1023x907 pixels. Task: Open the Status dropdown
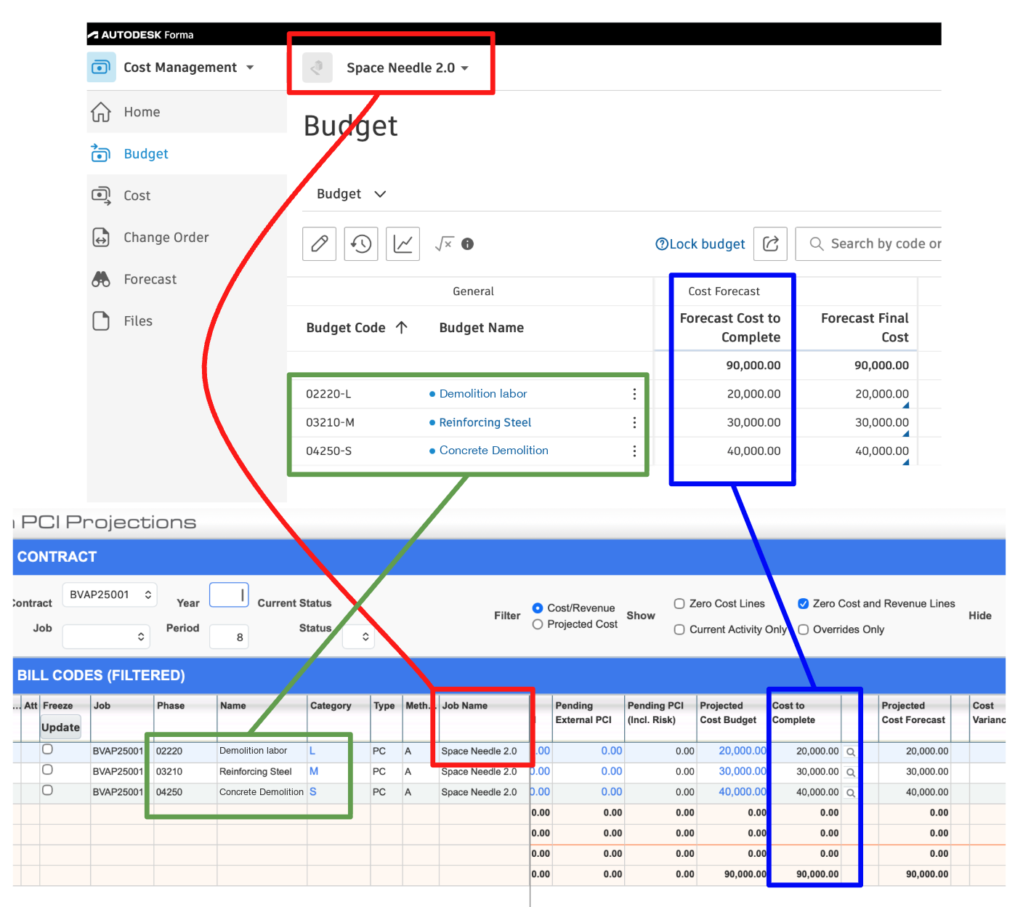358,637
